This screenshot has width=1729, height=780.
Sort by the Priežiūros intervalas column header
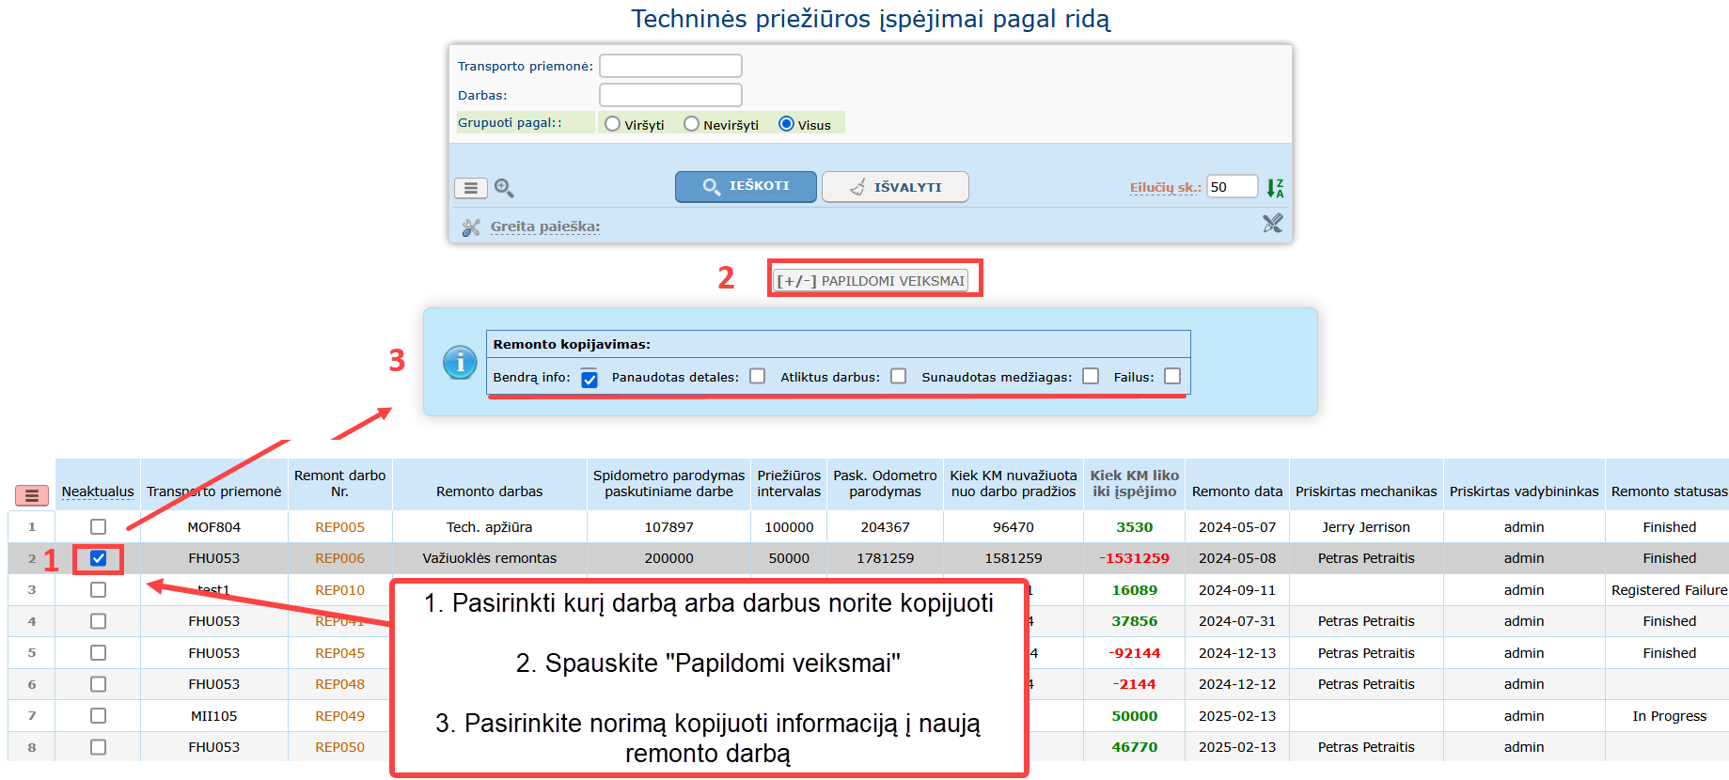tap(789, 483)
